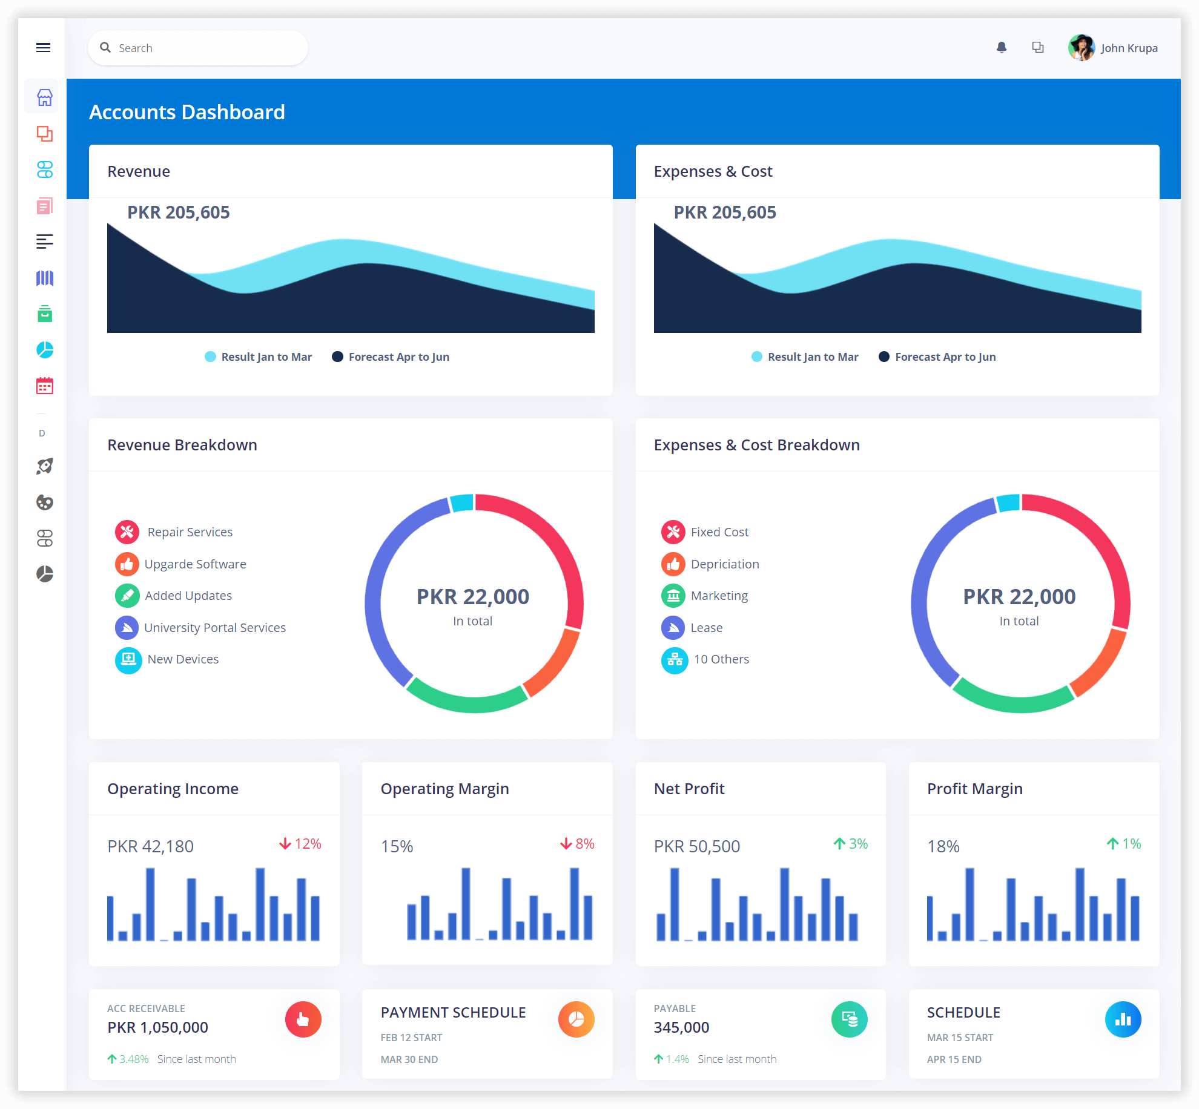Click the 12% decrease indicator

coord(300,844)
